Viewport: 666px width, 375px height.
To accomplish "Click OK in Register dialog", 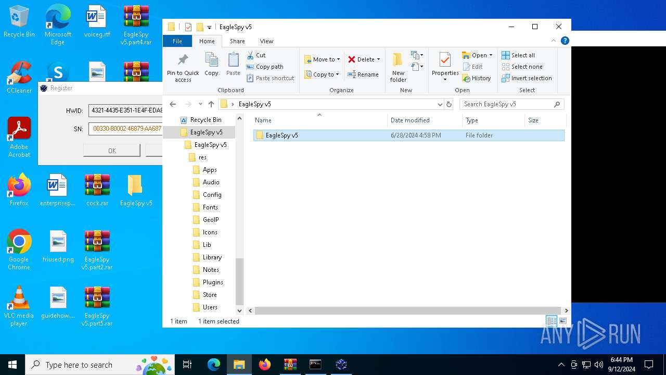I will 112,151.
